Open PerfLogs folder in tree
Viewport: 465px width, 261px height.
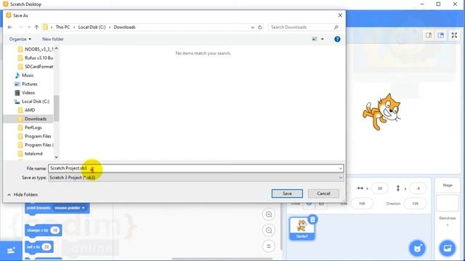(30, 128)
